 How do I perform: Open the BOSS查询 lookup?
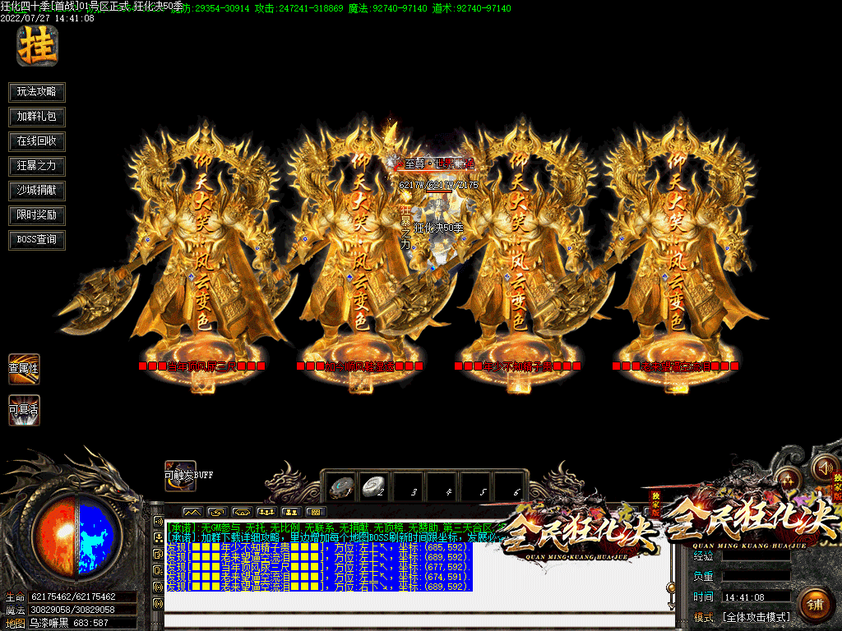37,240
